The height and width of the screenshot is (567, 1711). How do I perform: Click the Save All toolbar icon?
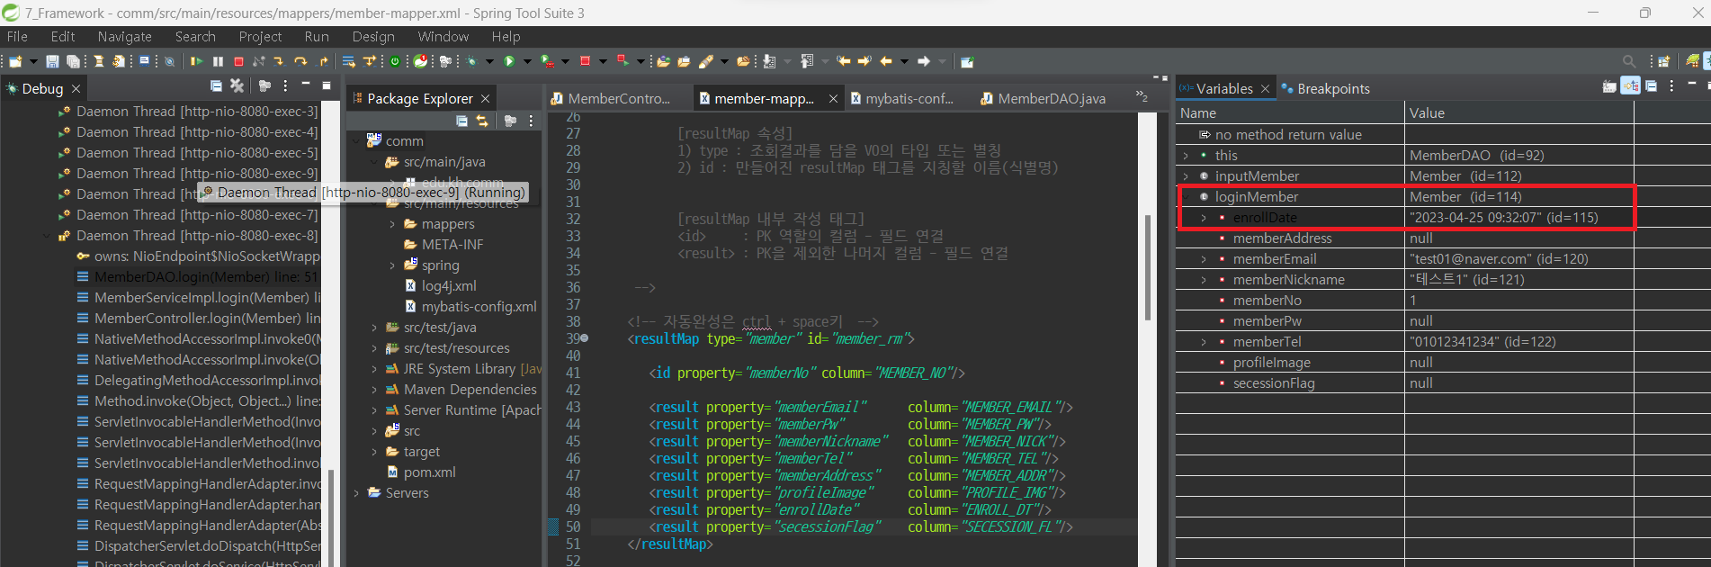tap(74, 61)
